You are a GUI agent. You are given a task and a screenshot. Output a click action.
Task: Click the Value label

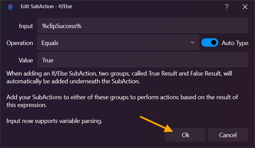[26, 60]
